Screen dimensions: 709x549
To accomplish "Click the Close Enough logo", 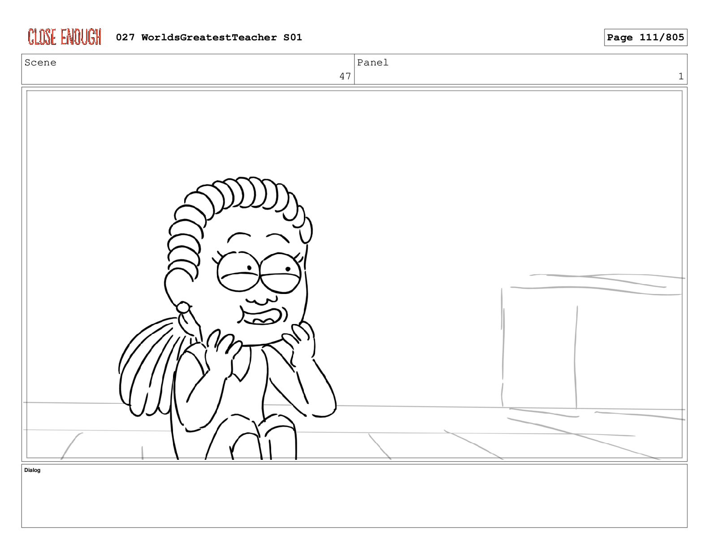I will (x=65, y=37).
